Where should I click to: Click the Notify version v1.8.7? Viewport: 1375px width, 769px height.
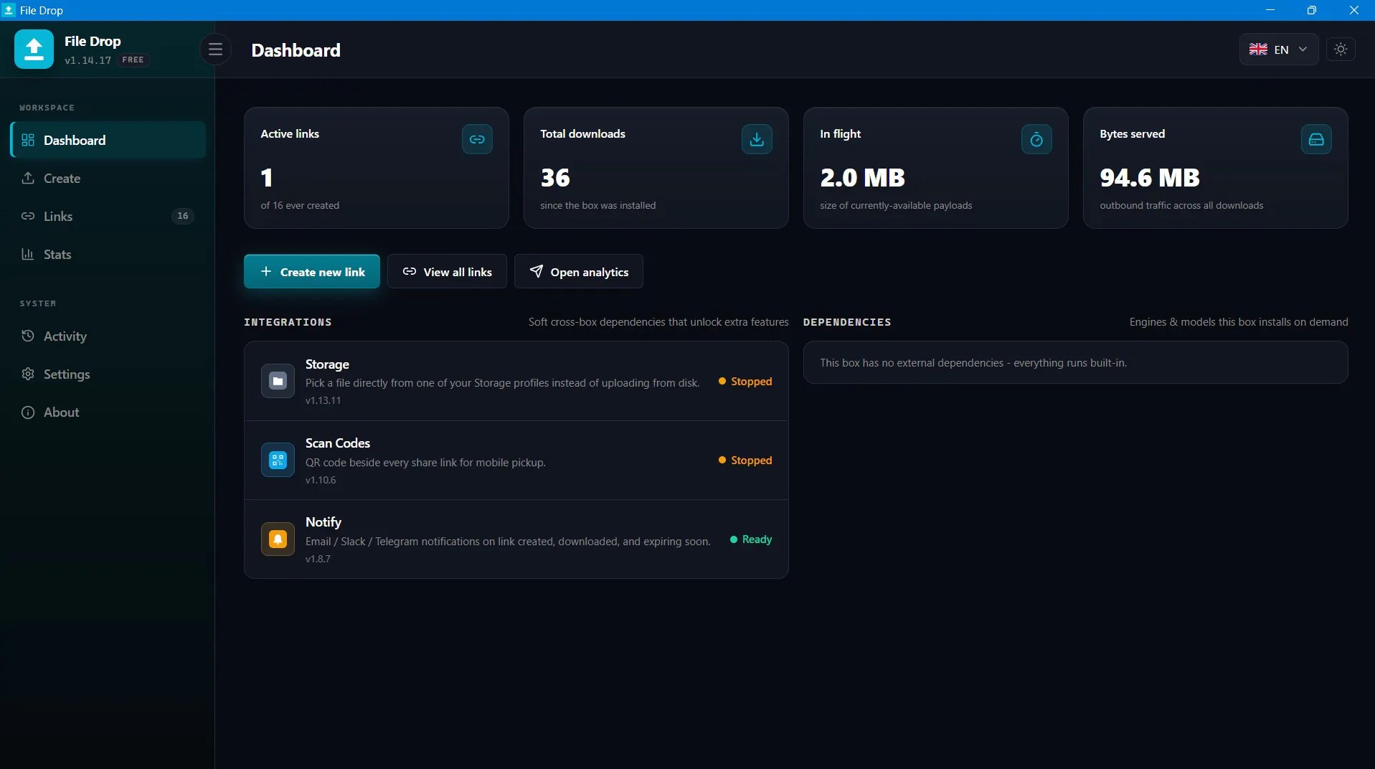(x=318, y=559)
